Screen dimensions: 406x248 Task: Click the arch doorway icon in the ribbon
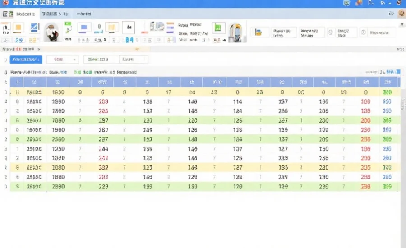236,31
